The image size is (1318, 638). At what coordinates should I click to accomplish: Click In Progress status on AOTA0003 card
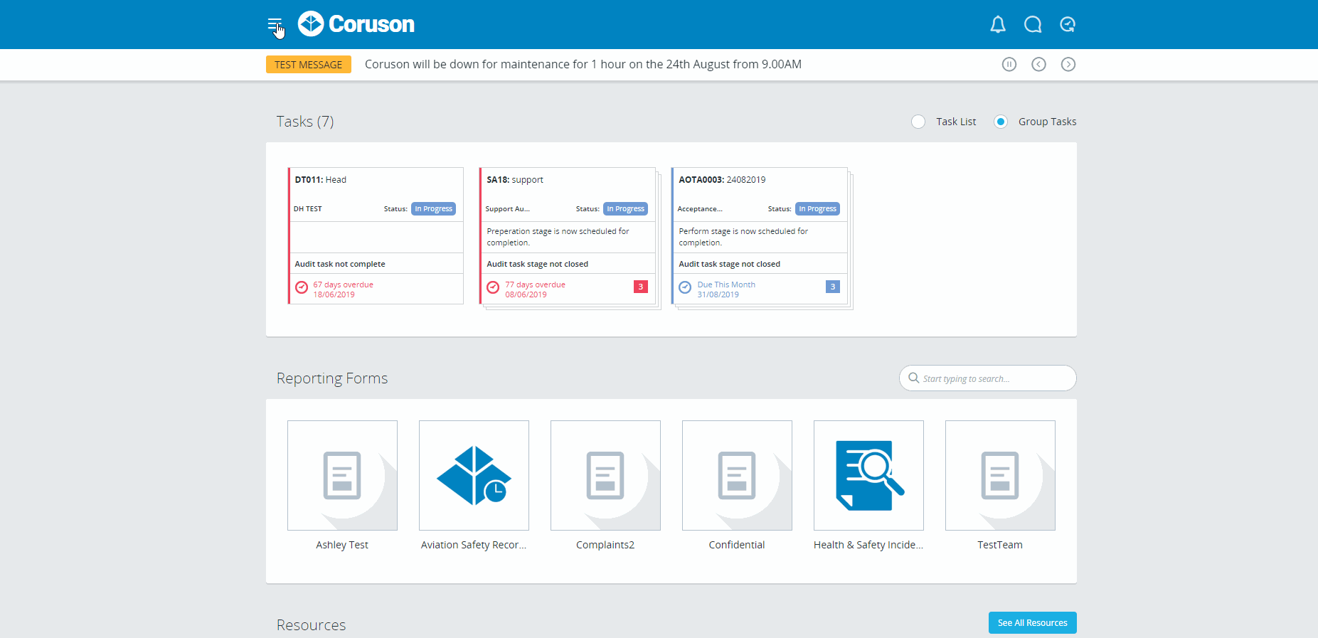817,209
